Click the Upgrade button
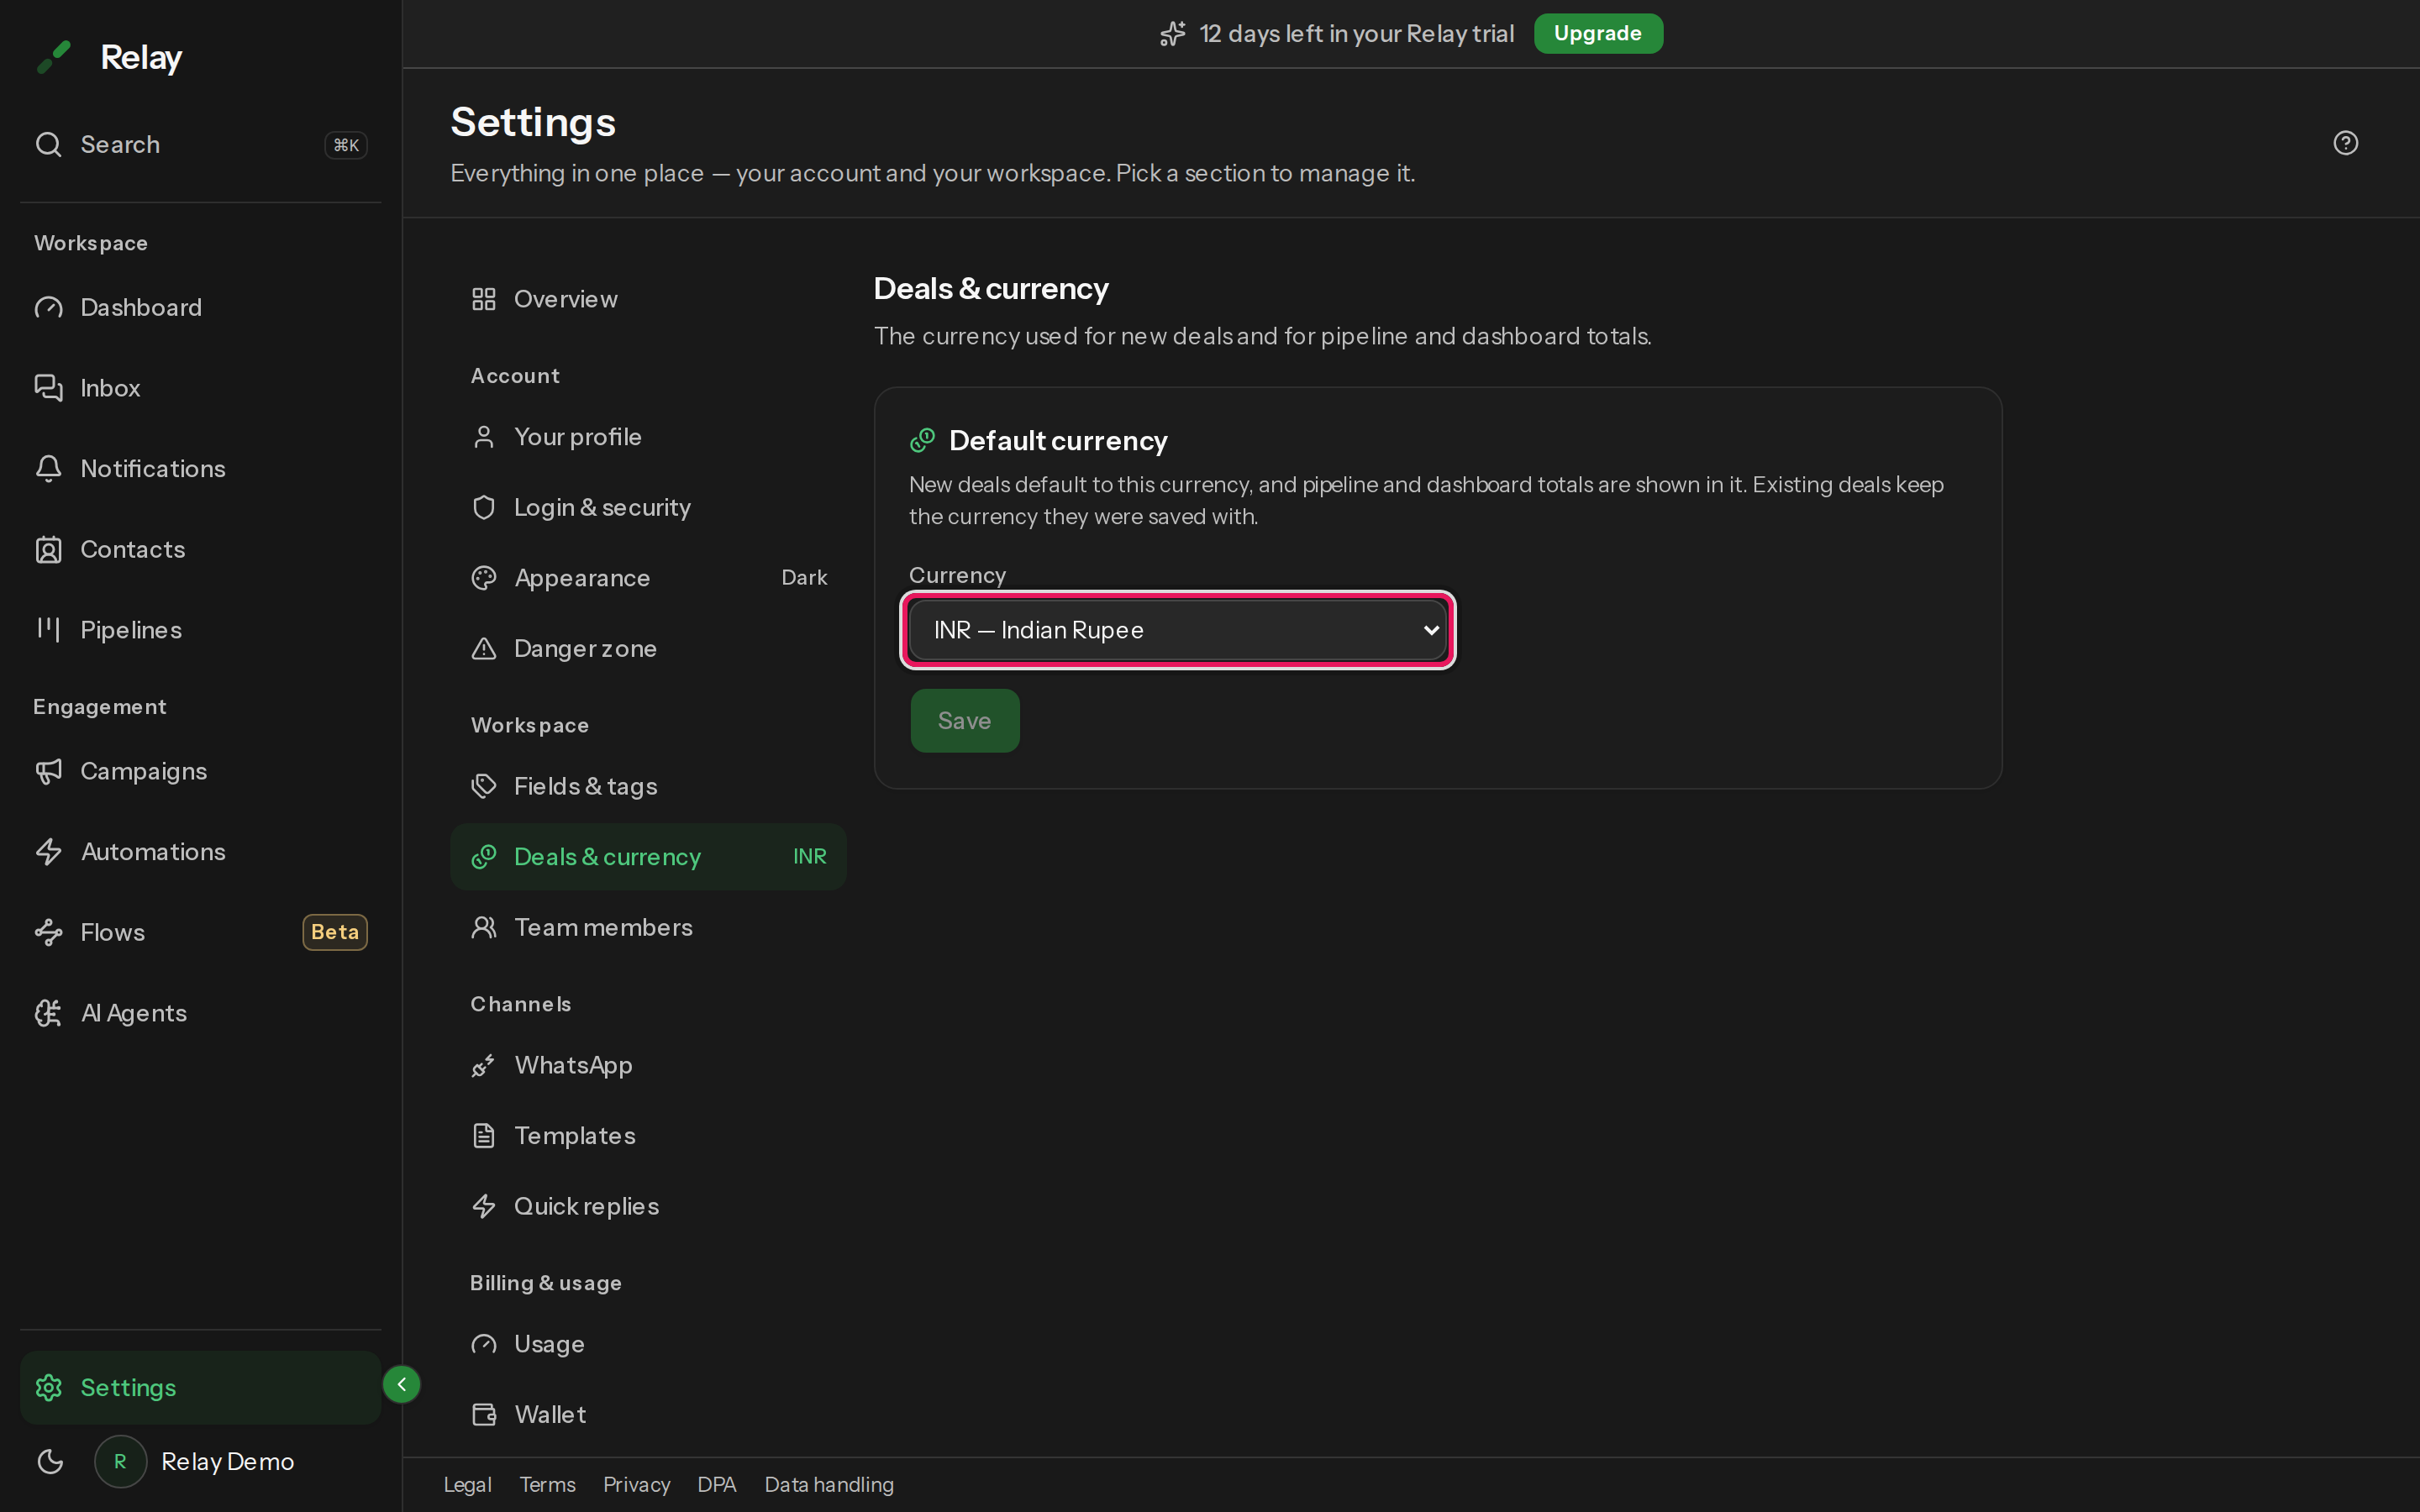 [1597, 33]
